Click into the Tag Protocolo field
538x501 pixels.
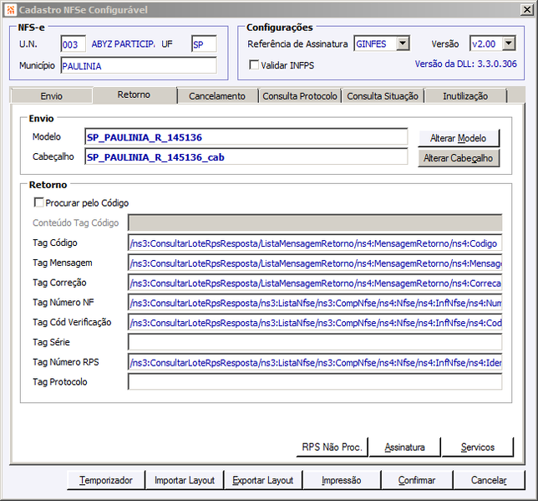(x=315, y=381)
